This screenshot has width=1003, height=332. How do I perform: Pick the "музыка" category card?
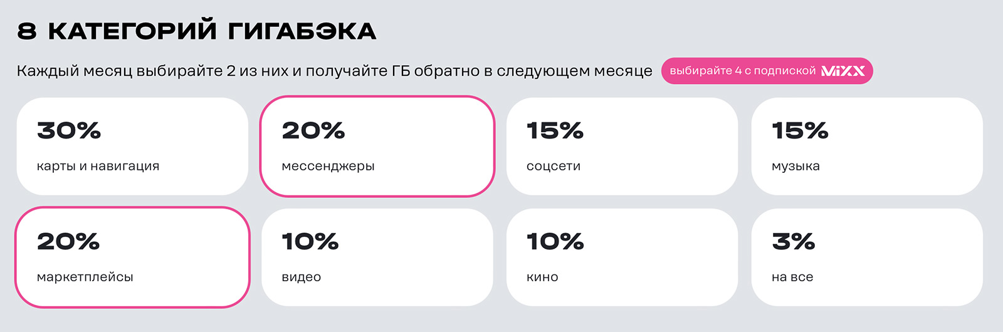tap(867, 146)
